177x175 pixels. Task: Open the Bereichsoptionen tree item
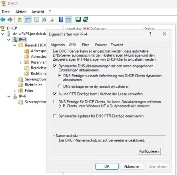pos(39,68)
